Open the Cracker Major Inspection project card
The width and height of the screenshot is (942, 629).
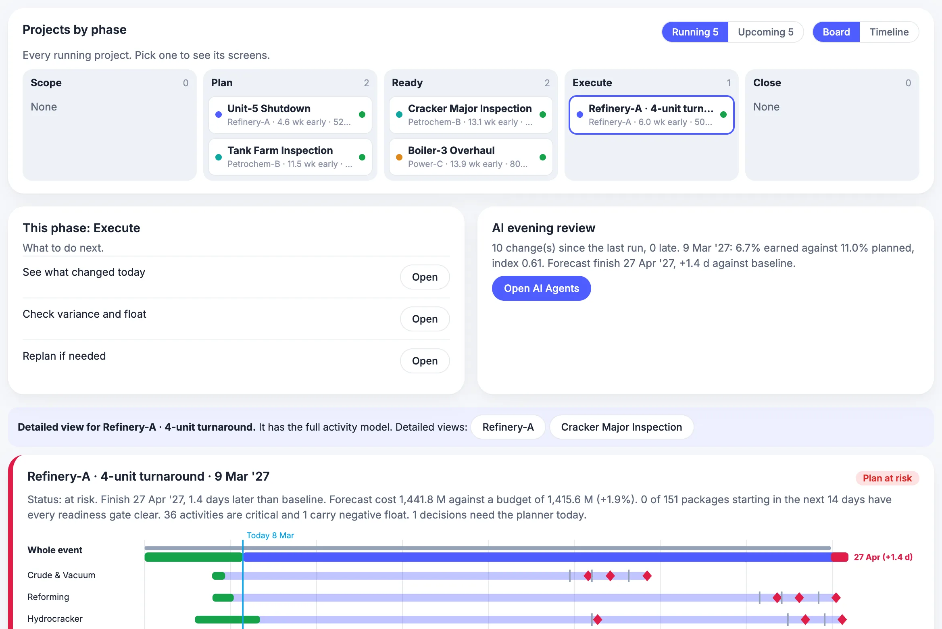pyautogui.click(x=471, y=115)
